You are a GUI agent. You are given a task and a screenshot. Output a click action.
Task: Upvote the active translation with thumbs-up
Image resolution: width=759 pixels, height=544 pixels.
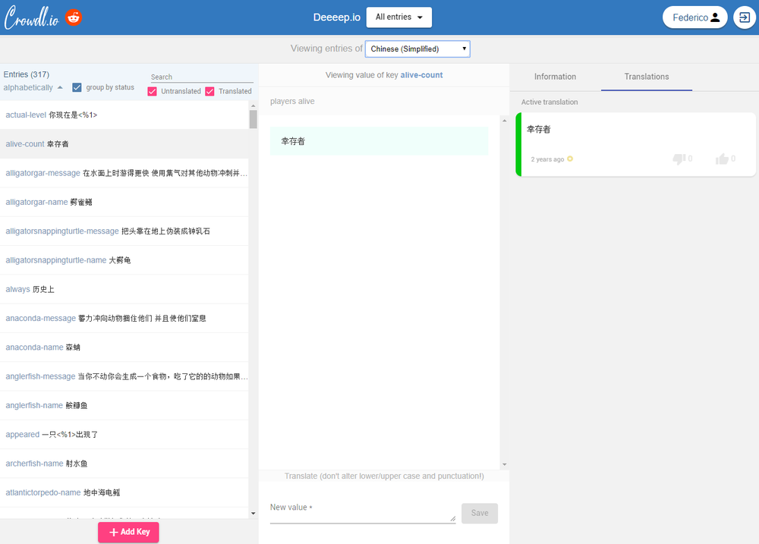pyautogui.click(x=720, y=159)
